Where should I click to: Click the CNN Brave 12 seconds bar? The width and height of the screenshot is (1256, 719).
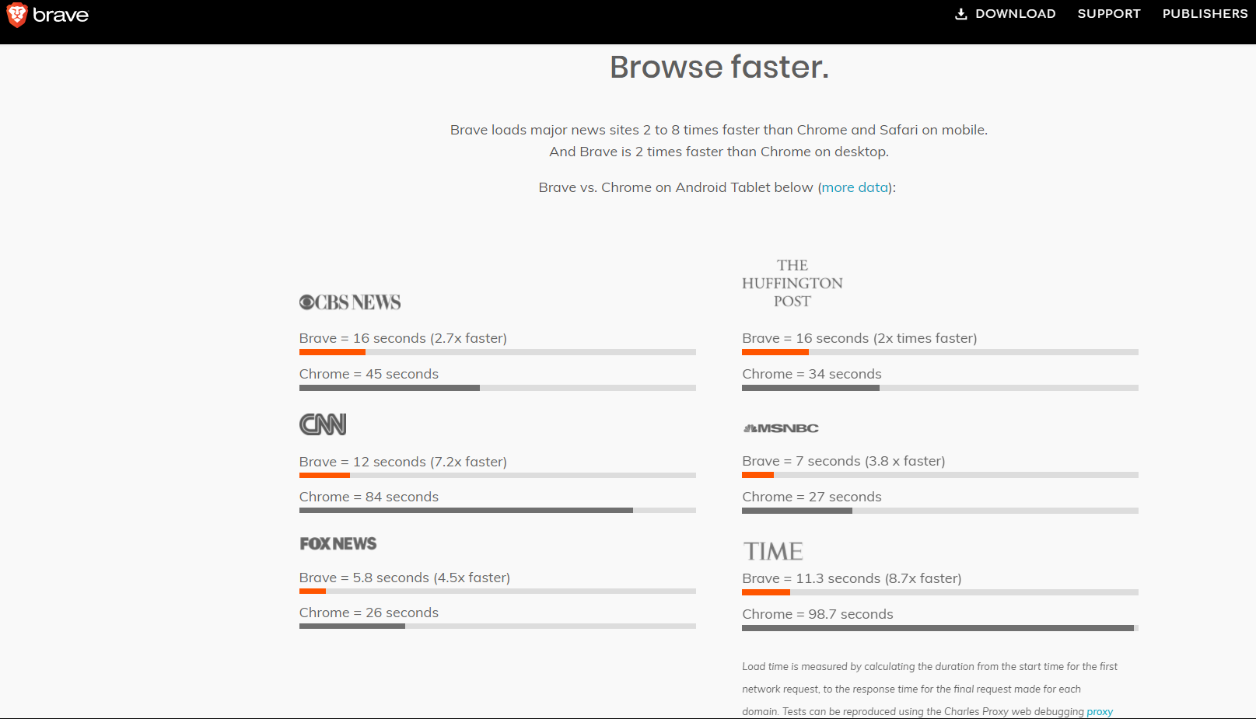tap(498, 475)
